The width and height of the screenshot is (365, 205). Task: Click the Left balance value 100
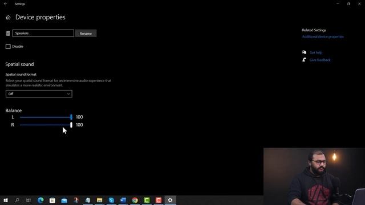[x=79, y=117]
